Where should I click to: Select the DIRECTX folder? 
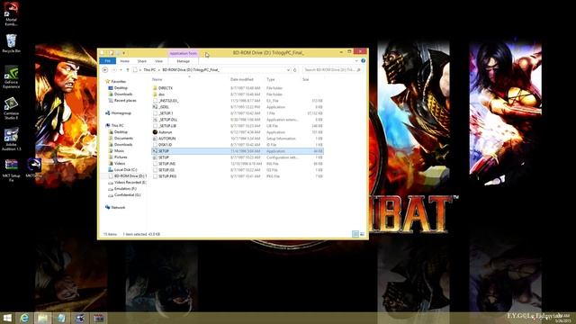(238, 88)
